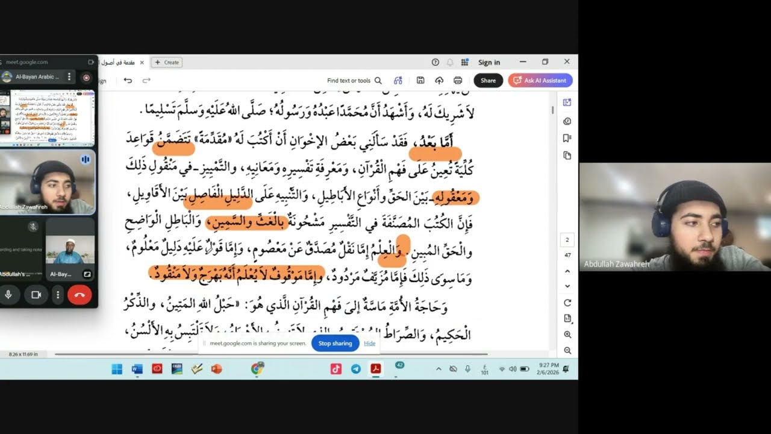Print the document with the printer icon
Image resolution: width=771 pixels, height=434 pixels.
[x=458, y=80]
